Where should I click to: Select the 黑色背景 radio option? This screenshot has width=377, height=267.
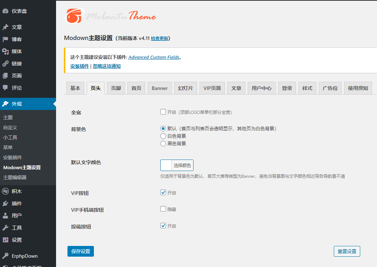(x=163, y=143)
